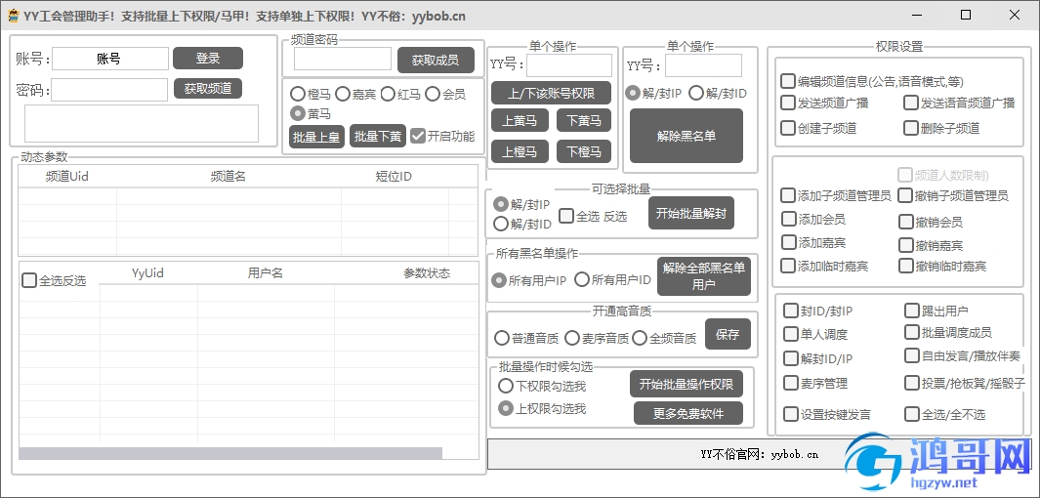
Task: Select 所有用户IP radio option
Action: 499,280
